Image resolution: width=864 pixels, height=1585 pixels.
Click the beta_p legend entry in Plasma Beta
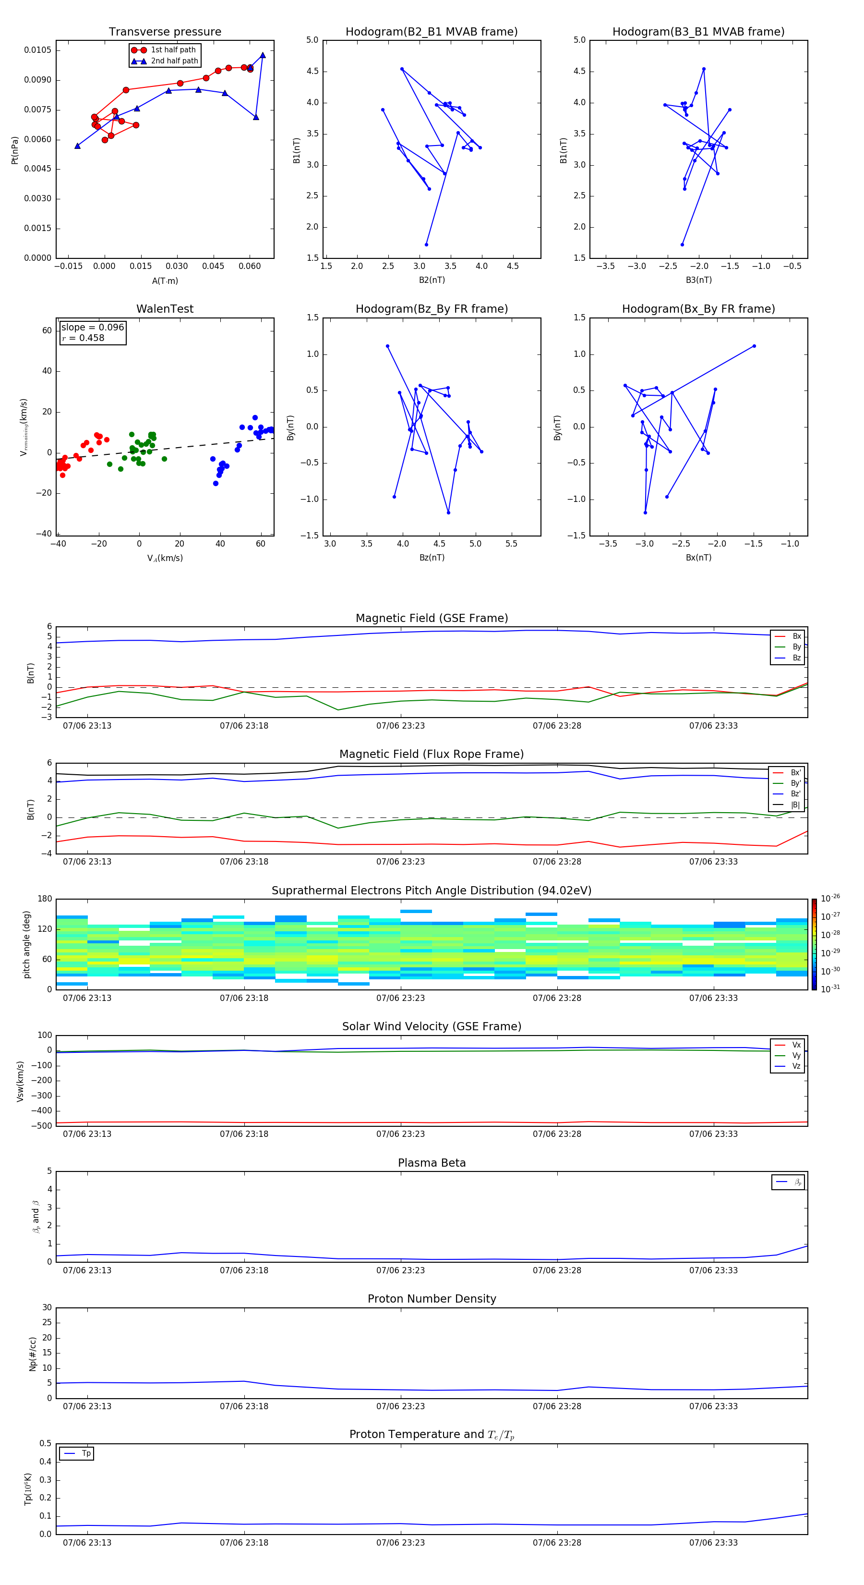pos(788,1182)
